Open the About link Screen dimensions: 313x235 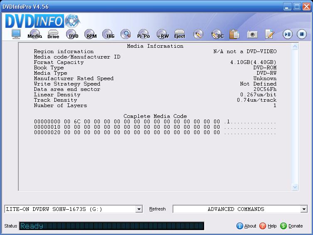(x=250, y=226)
